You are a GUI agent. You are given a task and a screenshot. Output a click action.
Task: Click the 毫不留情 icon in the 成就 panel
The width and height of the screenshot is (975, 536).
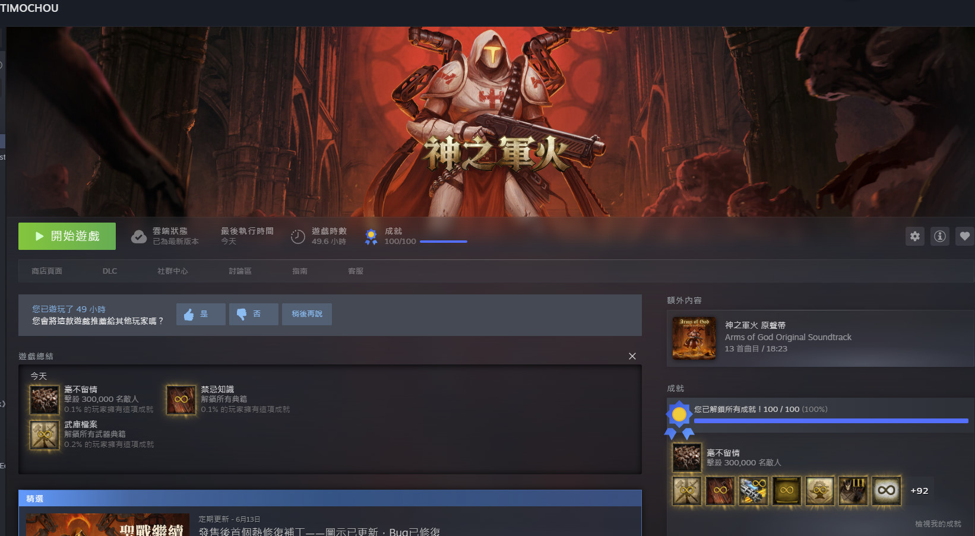tap(687, 458)
